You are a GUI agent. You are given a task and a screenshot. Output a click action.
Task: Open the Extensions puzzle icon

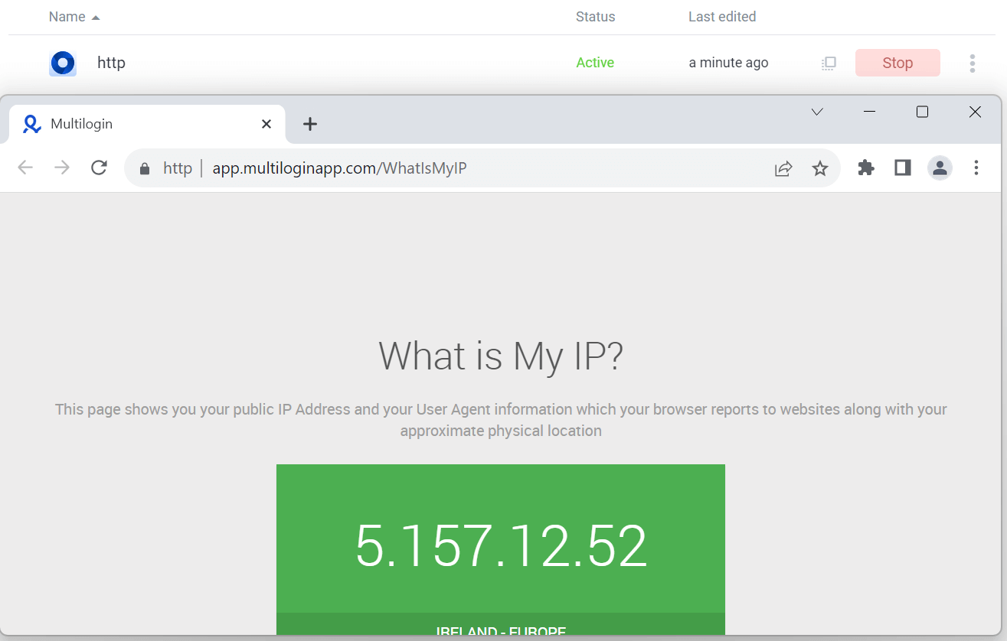pos(866,168)
